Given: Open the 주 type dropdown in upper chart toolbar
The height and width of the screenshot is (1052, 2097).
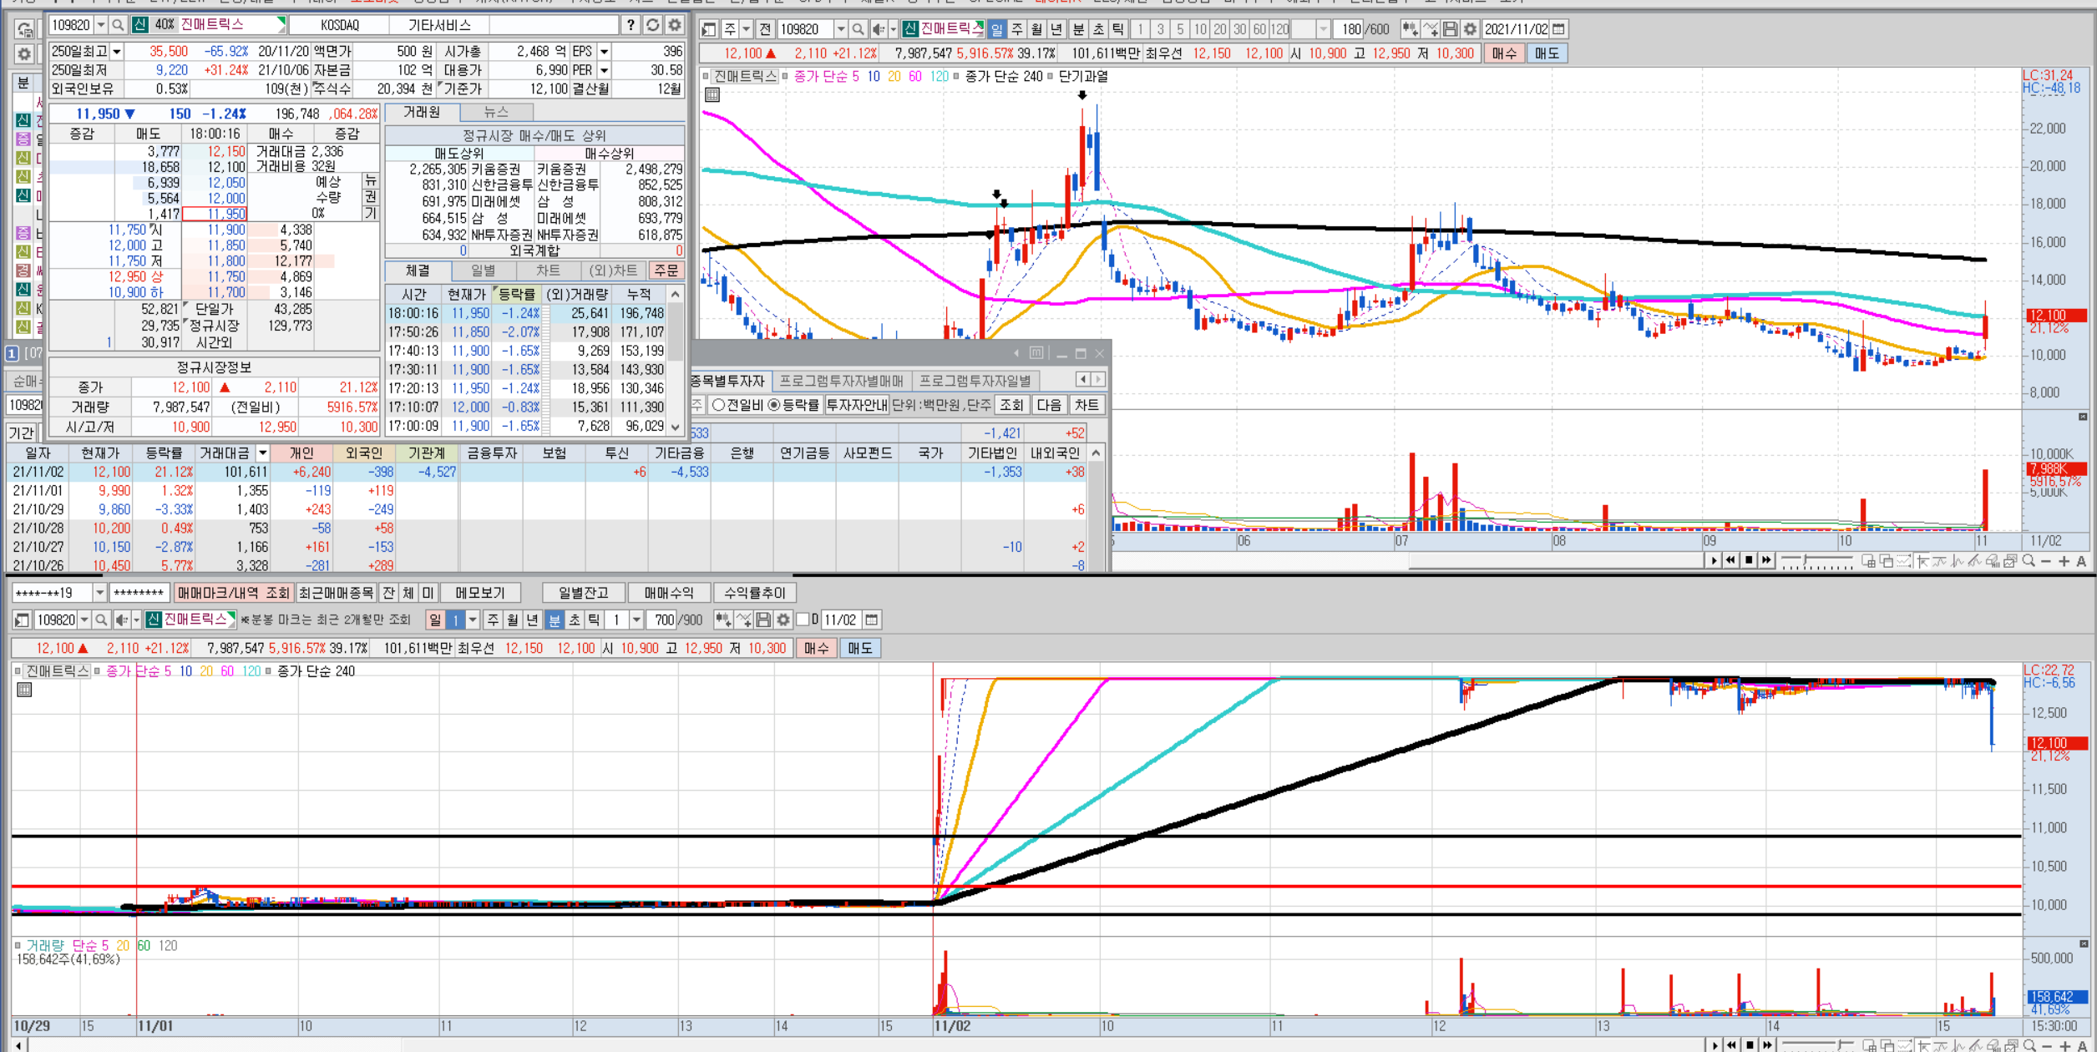Looking at the screenshot, I should point(746,29).
